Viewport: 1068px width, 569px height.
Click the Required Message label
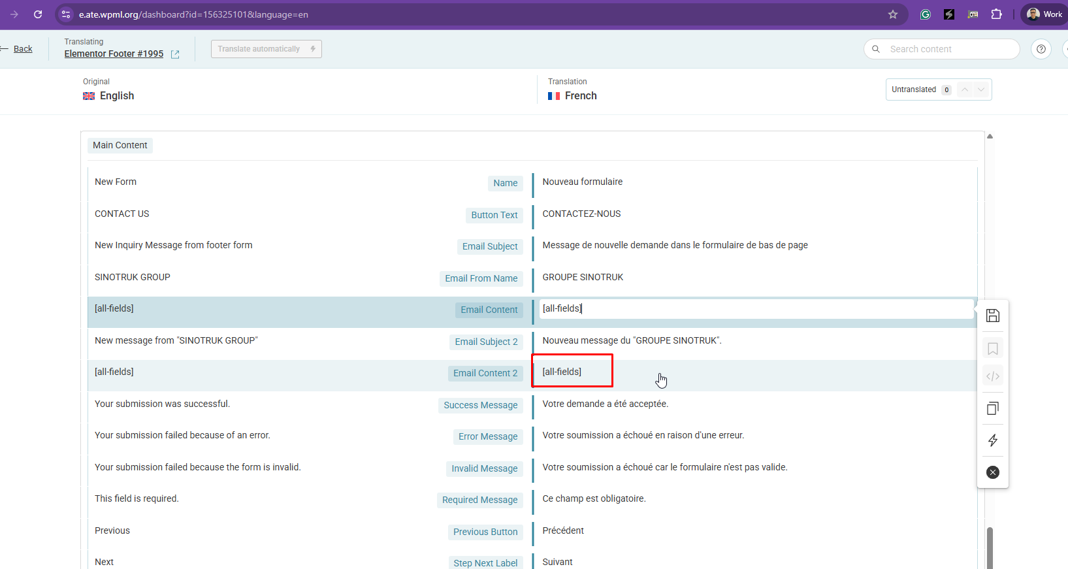point(480,500)
